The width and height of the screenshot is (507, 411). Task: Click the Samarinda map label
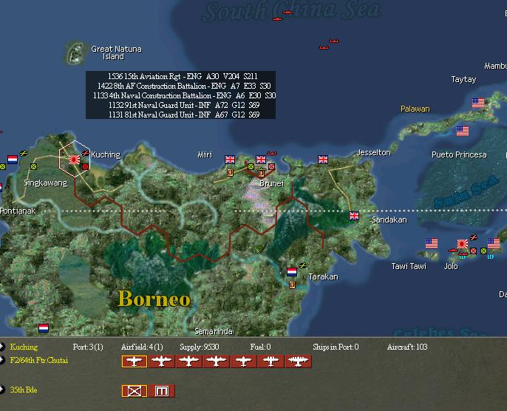214,331
